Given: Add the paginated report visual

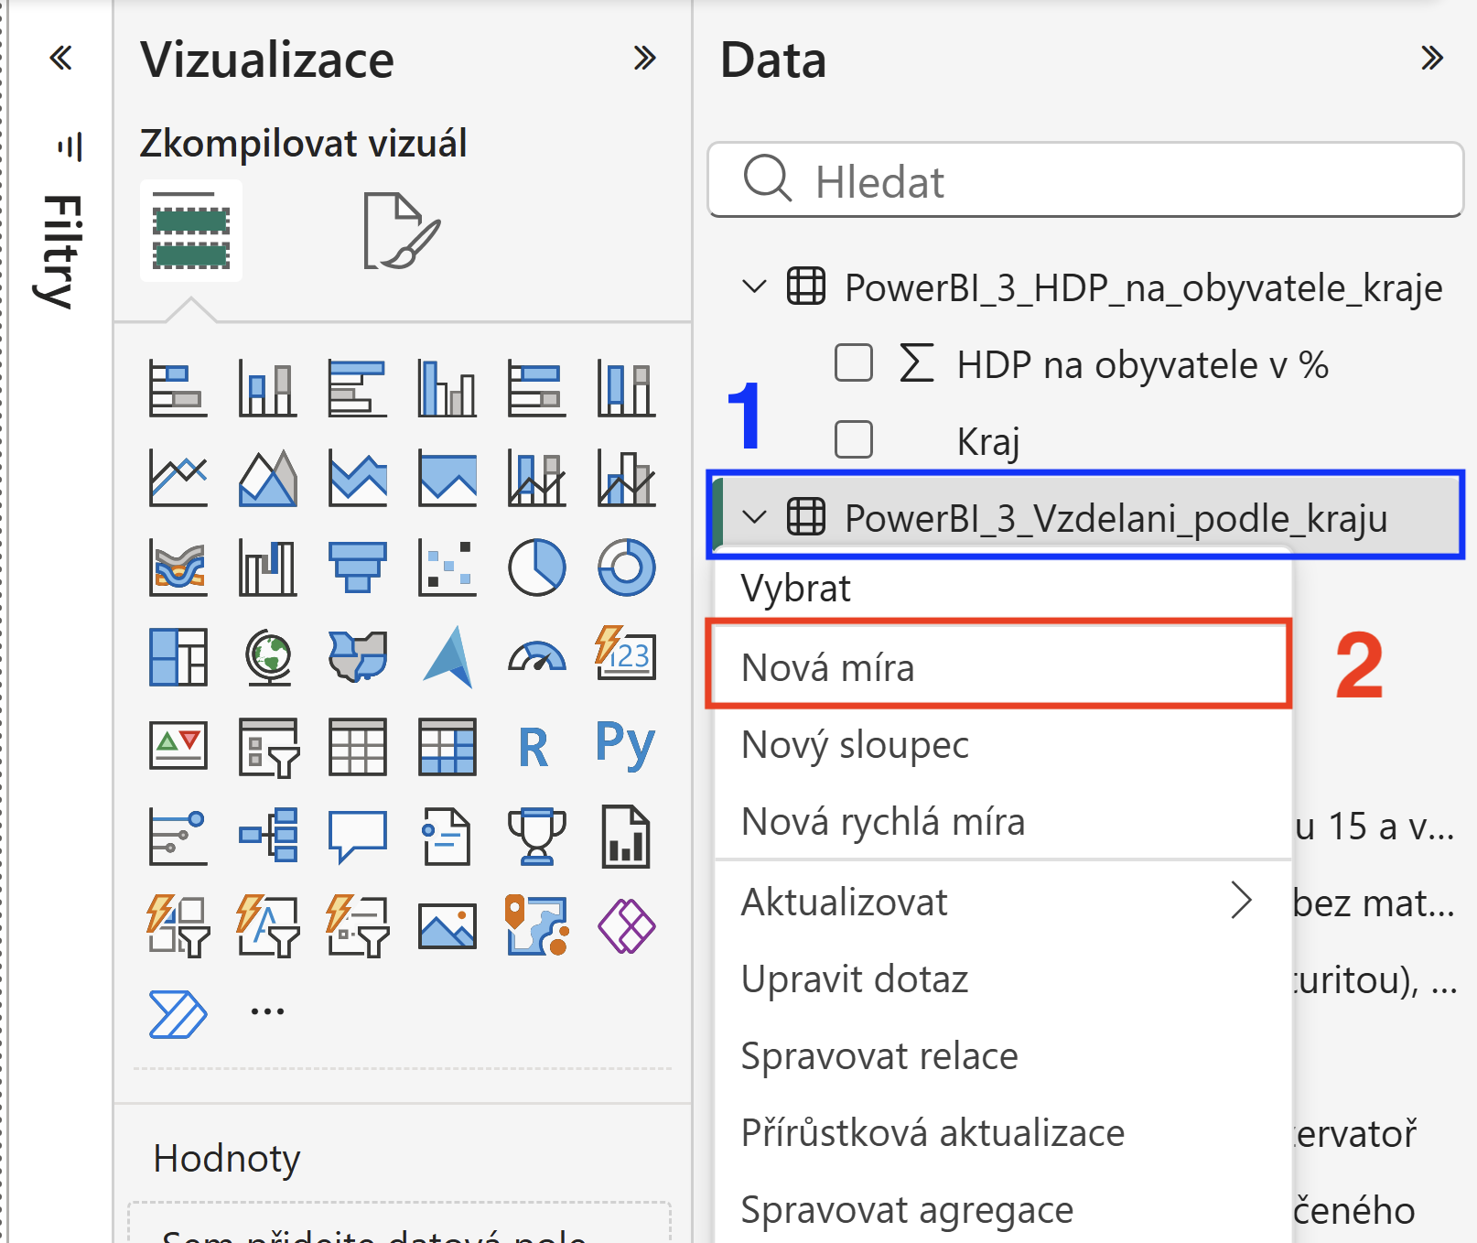Looking at the screenshot, I should click(626, 837).
